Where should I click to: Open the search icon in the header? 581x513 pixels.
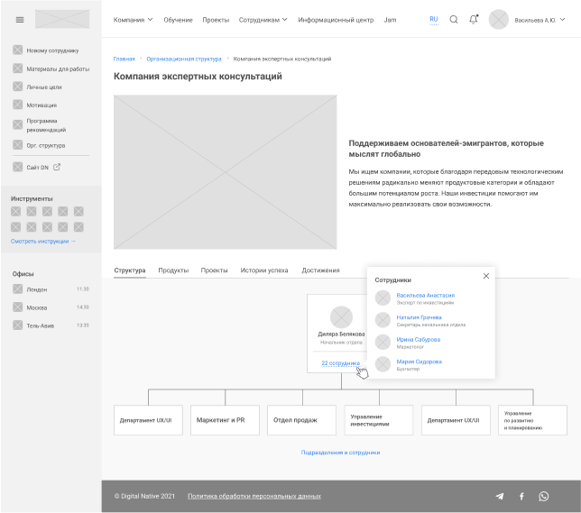pyautogui.click(x=454, y=19)
